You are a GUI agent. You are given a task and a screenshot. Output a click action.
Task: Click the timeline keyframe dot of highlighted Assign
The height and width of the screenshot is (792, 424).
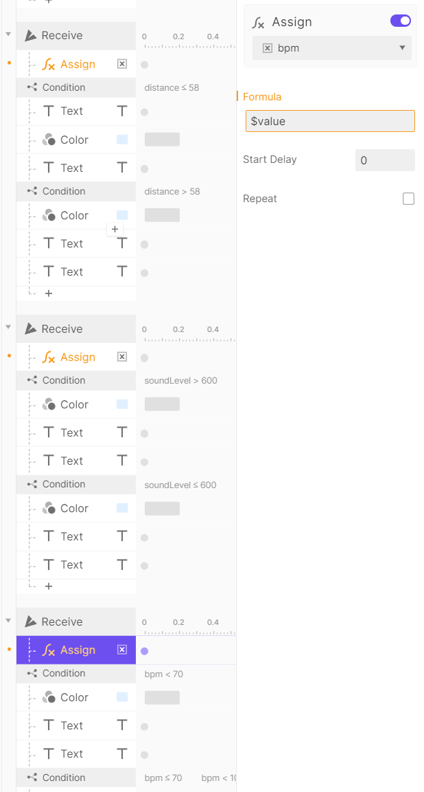(x=144, y=651)
